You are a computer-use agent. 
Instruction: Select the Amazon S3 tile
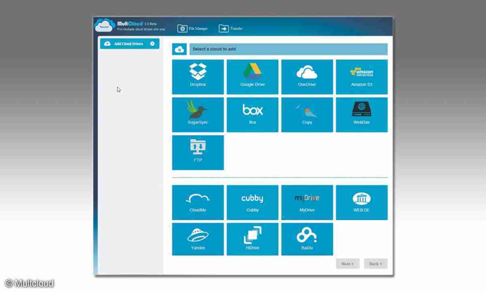(x=362, y=77)
